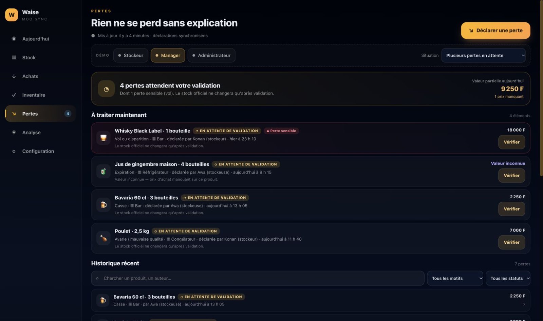
Task: Click the chicken leg icon for Poulet
Action: tap(104, 238)
